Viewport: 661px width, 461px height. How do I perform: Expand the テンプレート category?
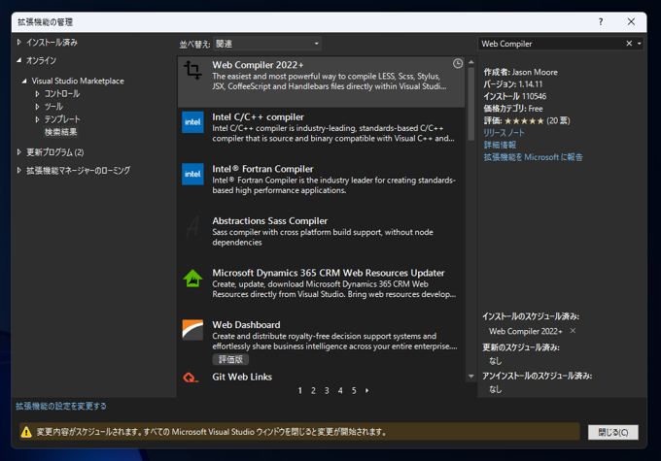(x=37, y=119)
